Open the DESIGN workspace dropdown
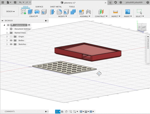150x114 pixels. click(10, 12)
